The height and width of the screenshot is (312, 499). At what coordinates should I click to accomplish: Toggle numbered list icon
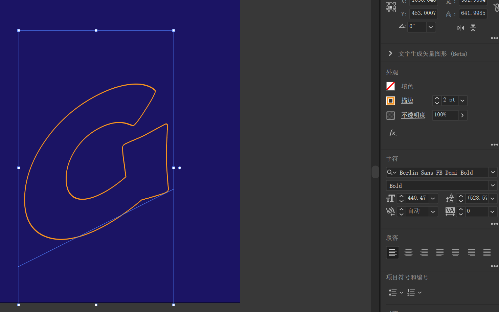click(411, 293)
